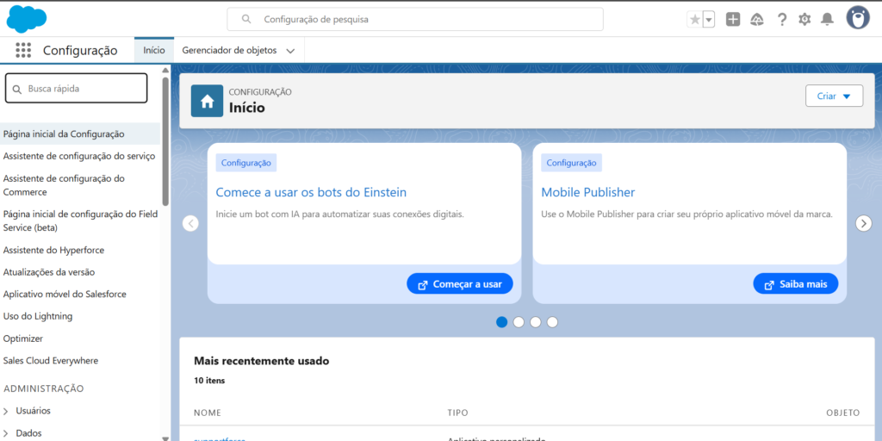
Task: Click the NOME column header
Action: coord(208,413)
